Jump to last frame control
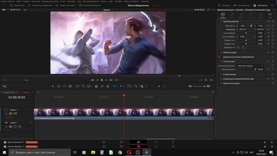This screenshot has width=277, height=156. coord(111,80)
